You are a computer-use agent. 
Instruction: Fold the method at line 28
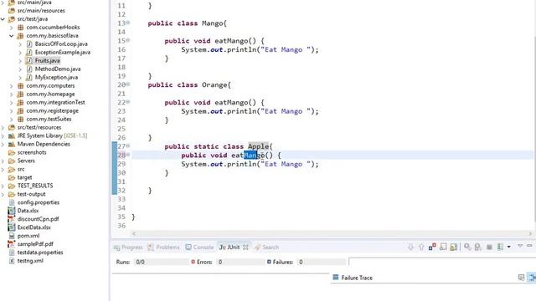pos(128,155)
